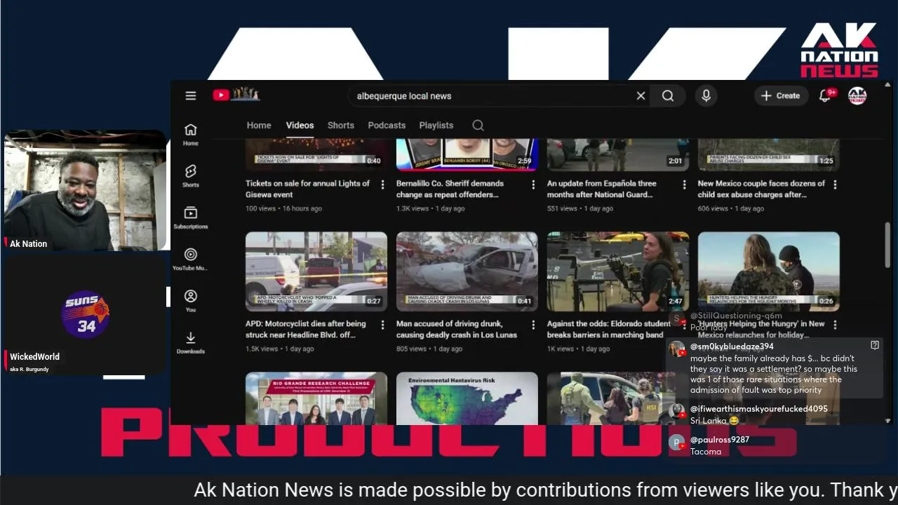This screenshot has height=505, width=898.
Task: Open options for Española update video
Action: pos(684,184)
